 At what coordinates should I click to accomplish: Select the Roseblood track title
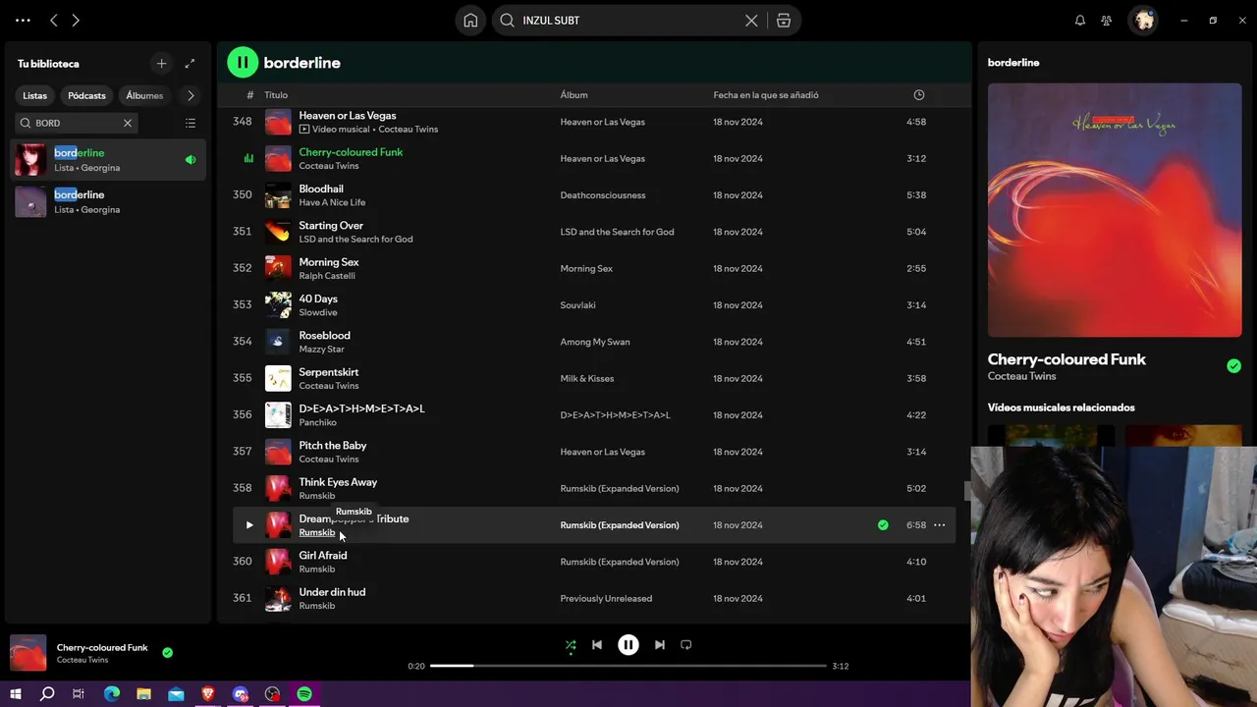(x=324, y=336)
